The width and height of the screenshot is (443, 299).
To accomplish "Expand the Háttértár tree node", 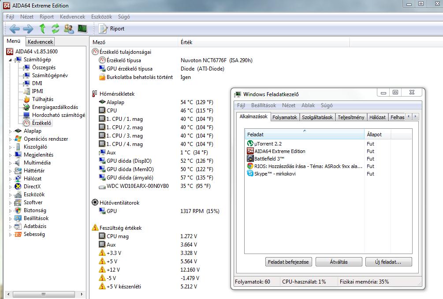I will click(x=11, y=171).
